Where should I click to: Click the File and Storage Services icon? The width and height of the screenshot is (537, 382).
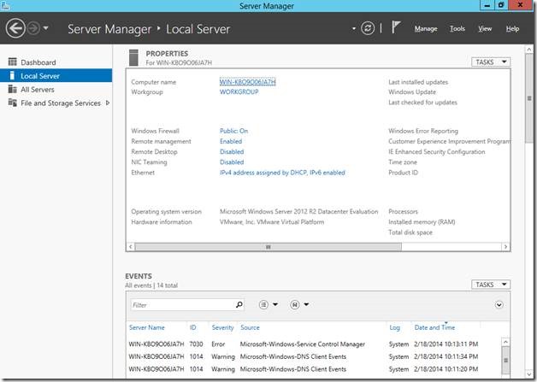click(12, 103)
